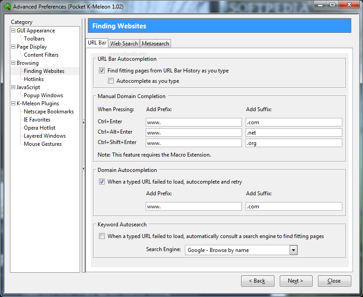Select IE Favorites plugin
The height and width of the screenshot is (297, 363).
(37, 120)
